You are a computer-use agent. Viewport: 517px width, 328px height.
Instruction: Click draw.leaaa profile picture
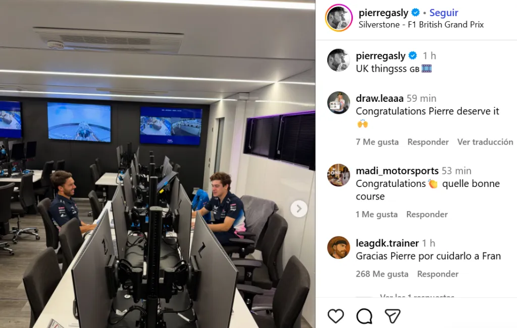[338, 102]
